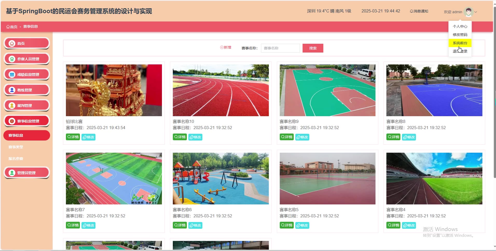Click the header date and time

(x=381, y=11)
